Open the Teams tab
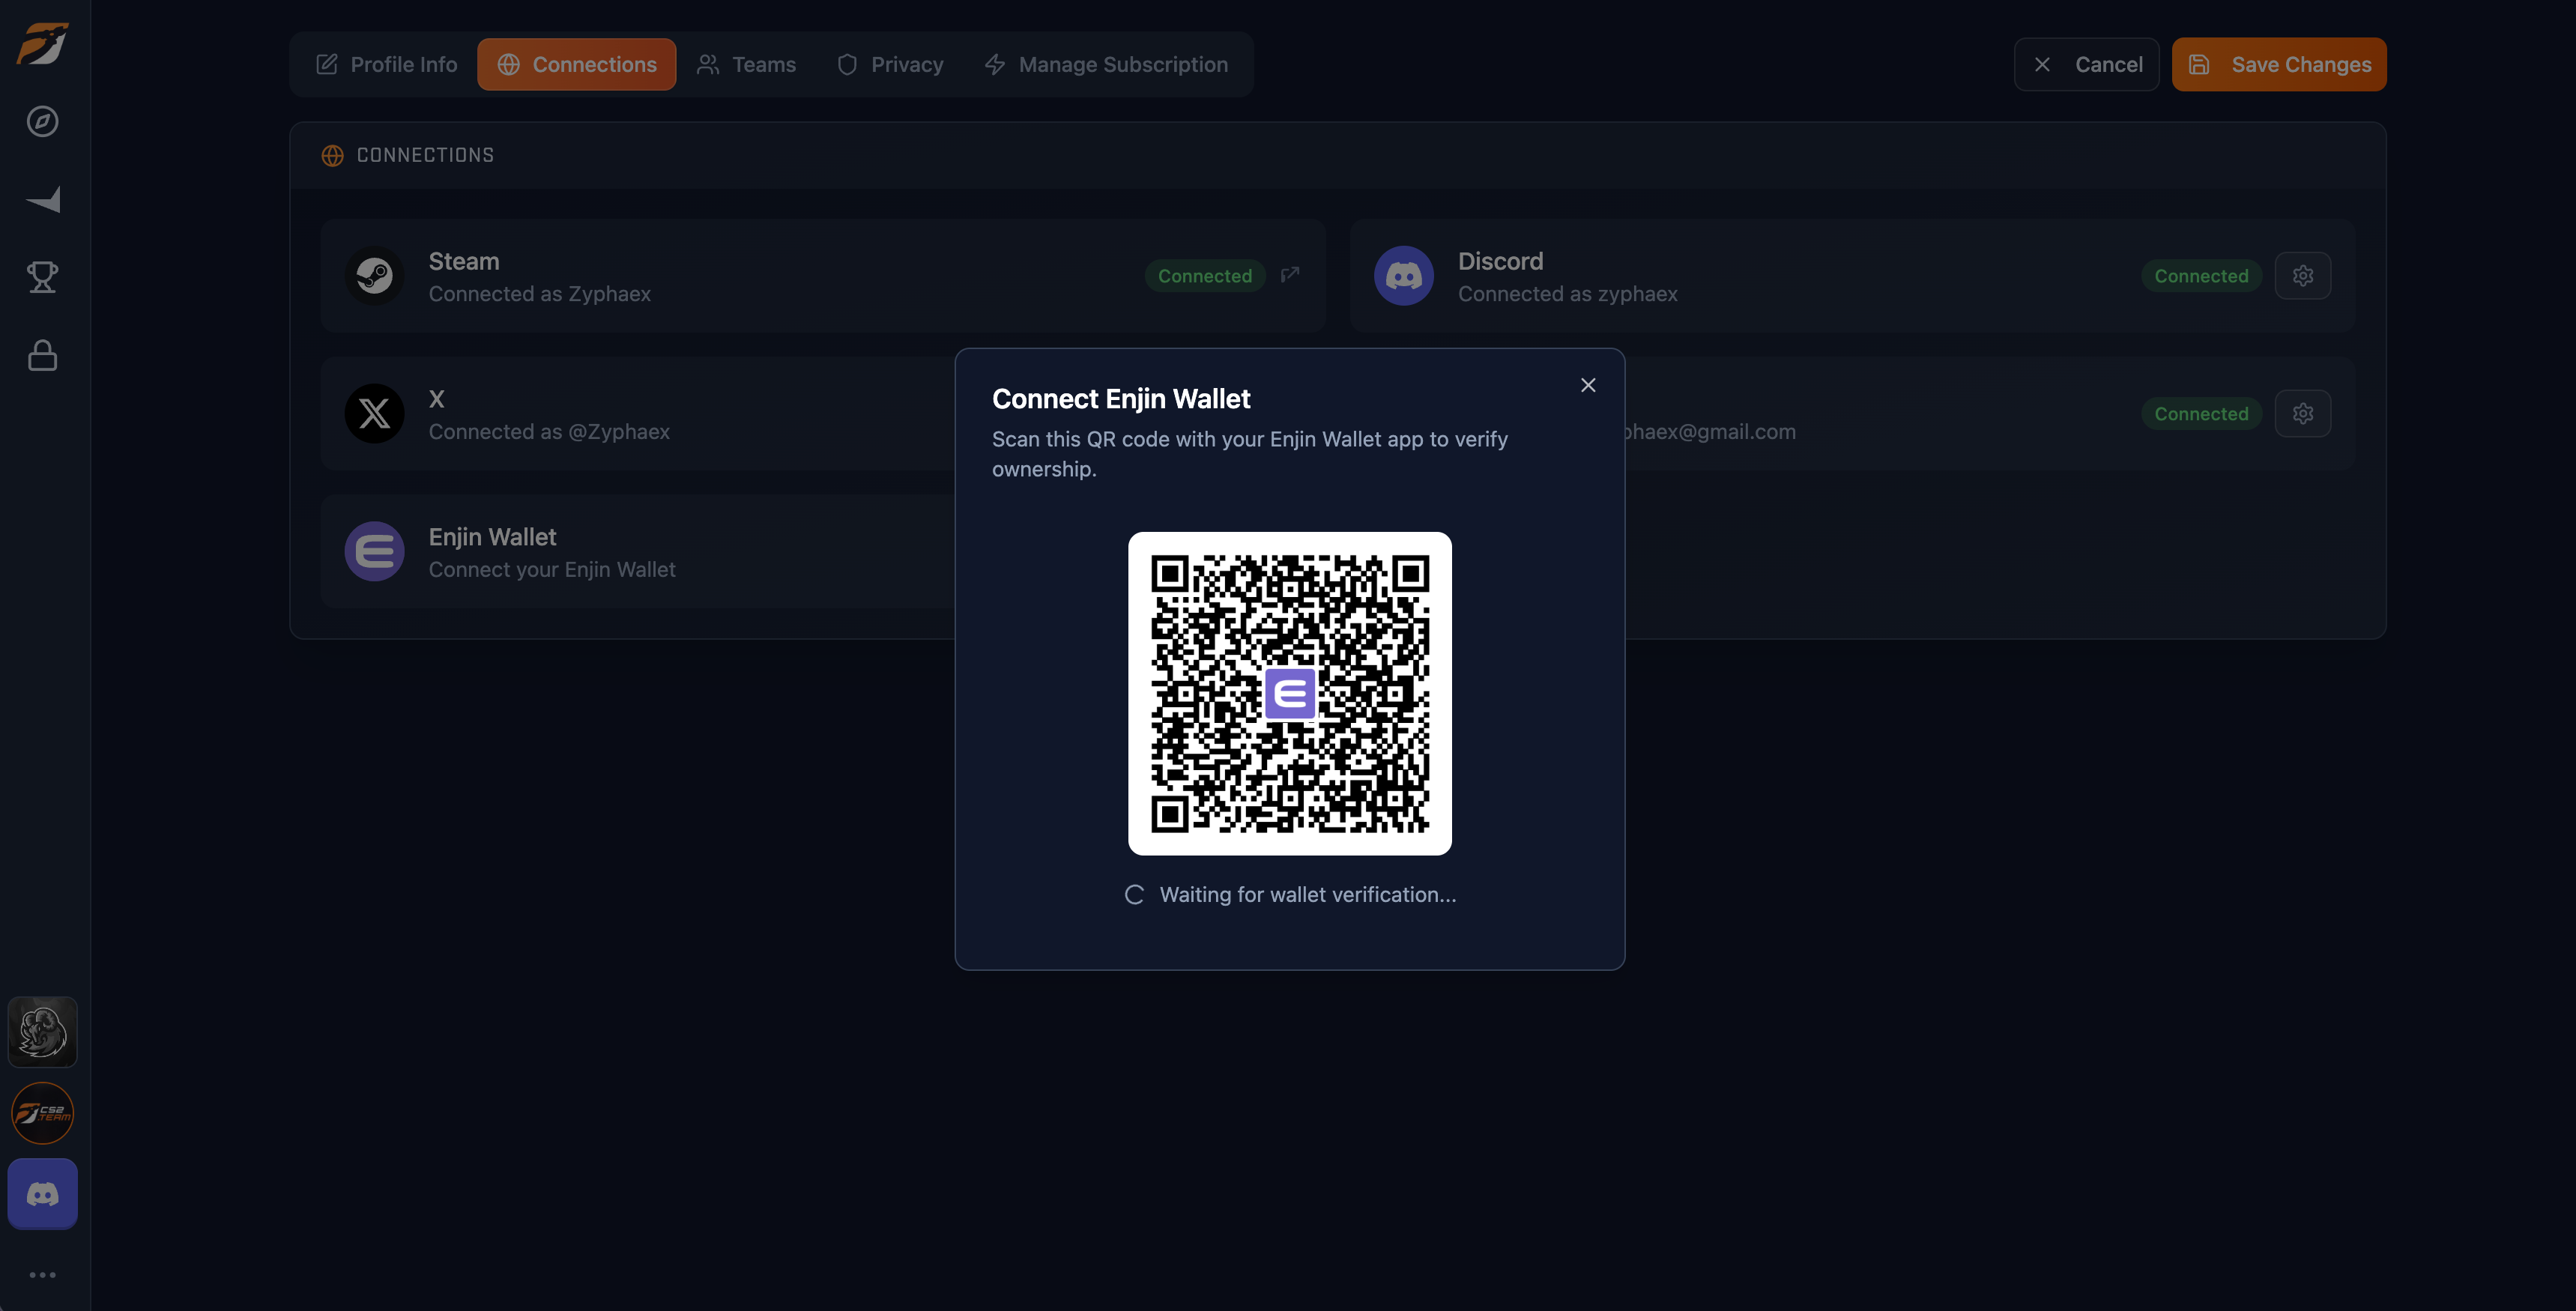The height and width of the screenshot is (1311, 2576). pos(747,65)
